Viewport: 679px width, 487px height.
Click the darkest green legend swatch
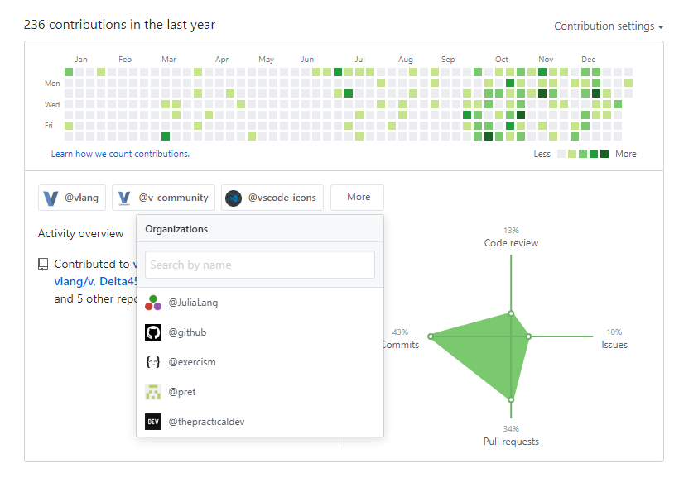pos(604,154)
